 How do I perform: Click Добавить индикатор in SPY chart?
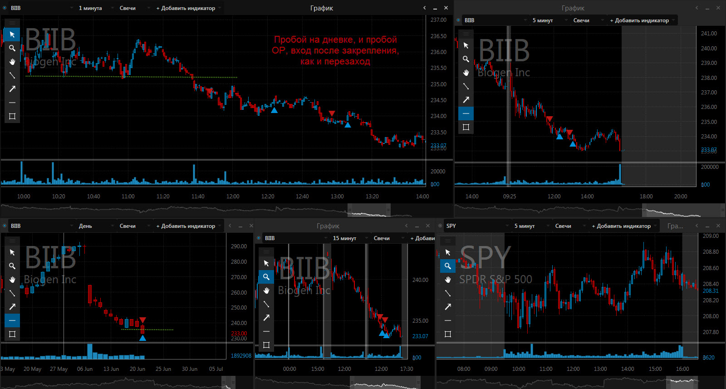[624, 226]
